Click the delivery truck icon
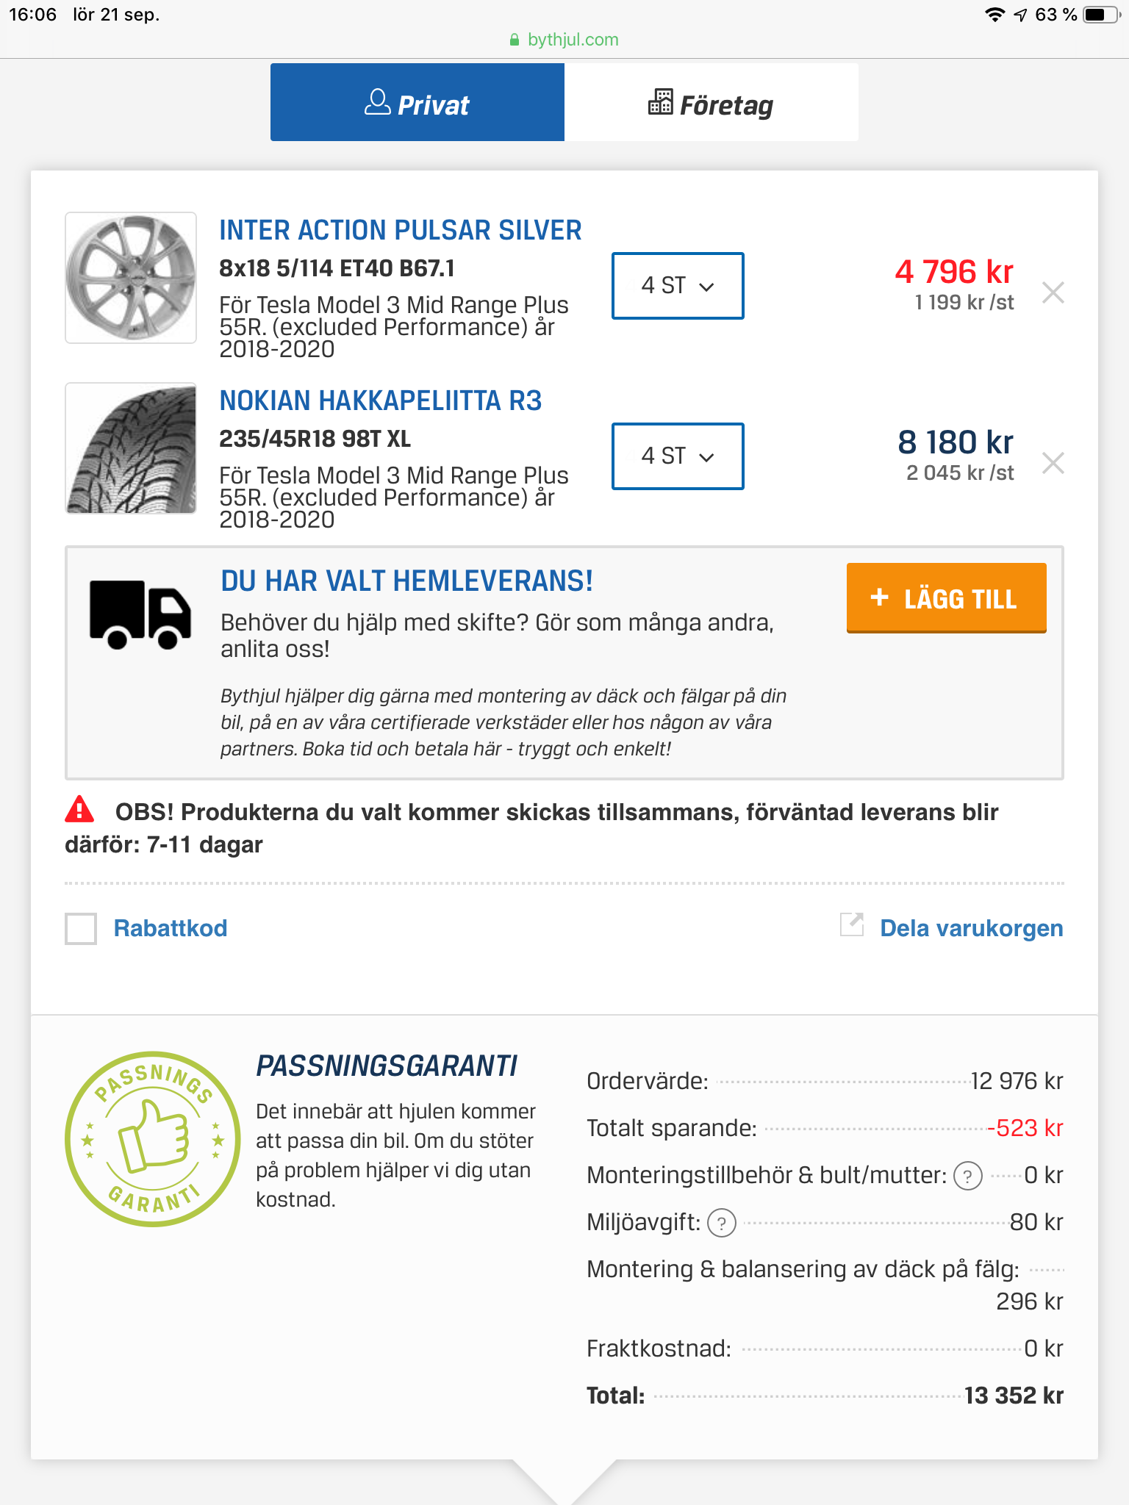The width and height of the screenshot is (1129, 1505). [140, 614]
